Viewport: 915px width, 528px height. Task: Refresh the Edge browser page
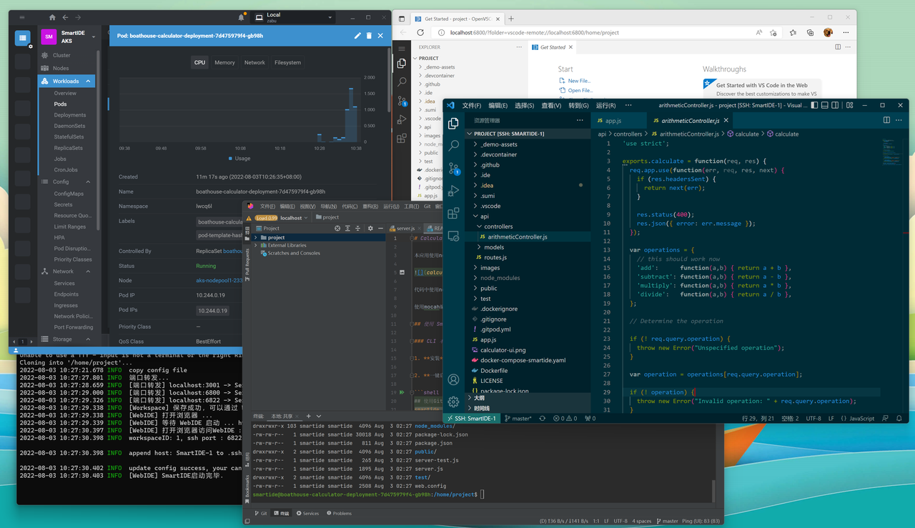pyautogui.click(x=420, y=32)
